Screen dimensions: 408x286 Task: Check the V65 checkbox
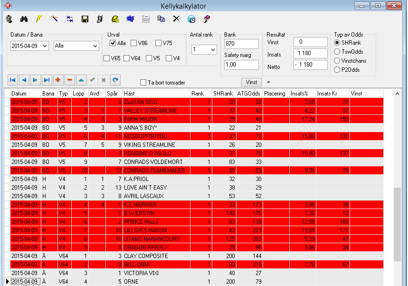(106, 58)
